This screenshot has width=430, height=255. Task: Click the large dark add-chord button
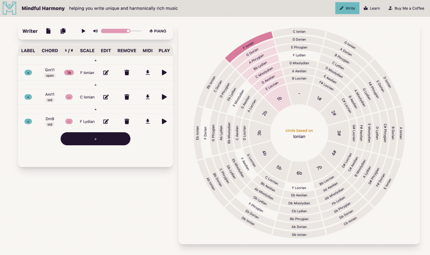(95, 139)
